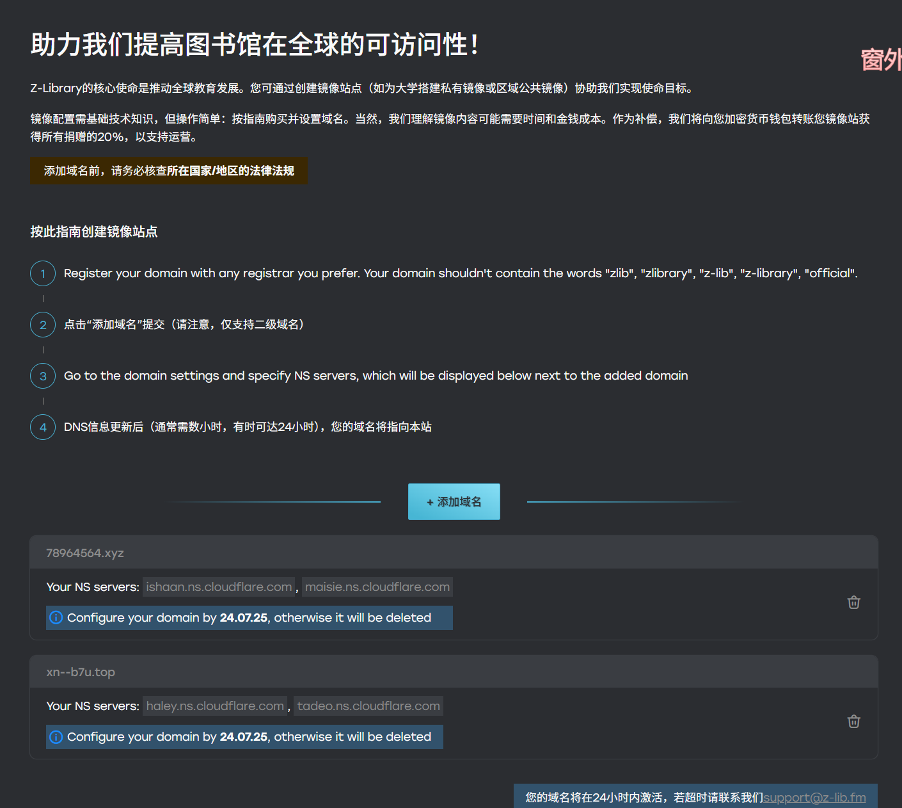Click the 78964564.xyz configure by 24.07.25 notice
Screen dimensions: 902x808
tap(249, 618)
